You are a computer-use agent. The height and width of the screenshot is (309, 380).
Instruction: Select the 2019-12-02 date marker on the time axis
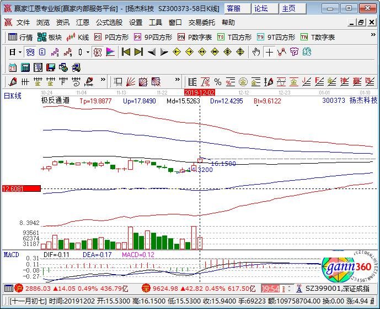click(x=200, y=92)
